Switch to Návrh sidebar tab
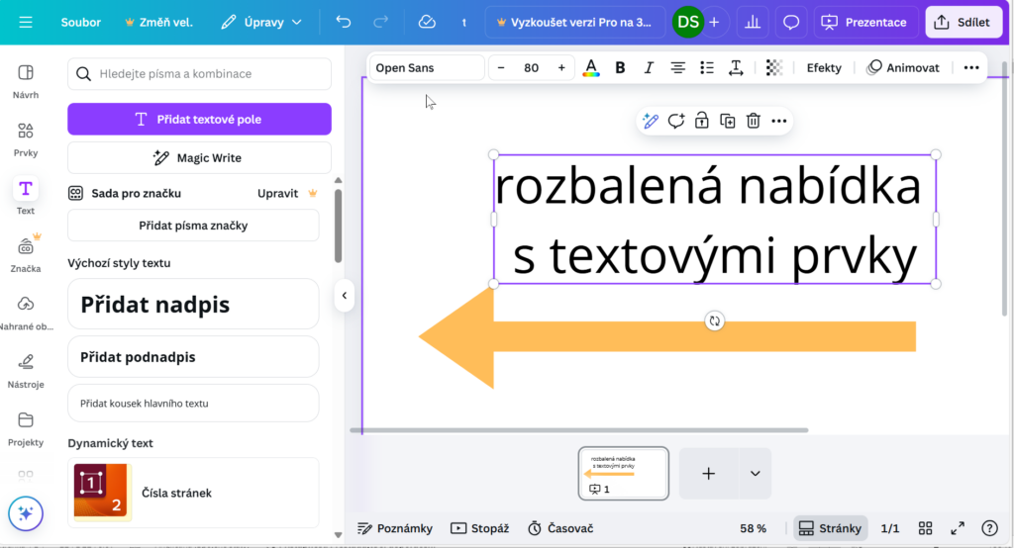Image resolution: width=1014 pixels, height=548 pixels. (26, 81)
